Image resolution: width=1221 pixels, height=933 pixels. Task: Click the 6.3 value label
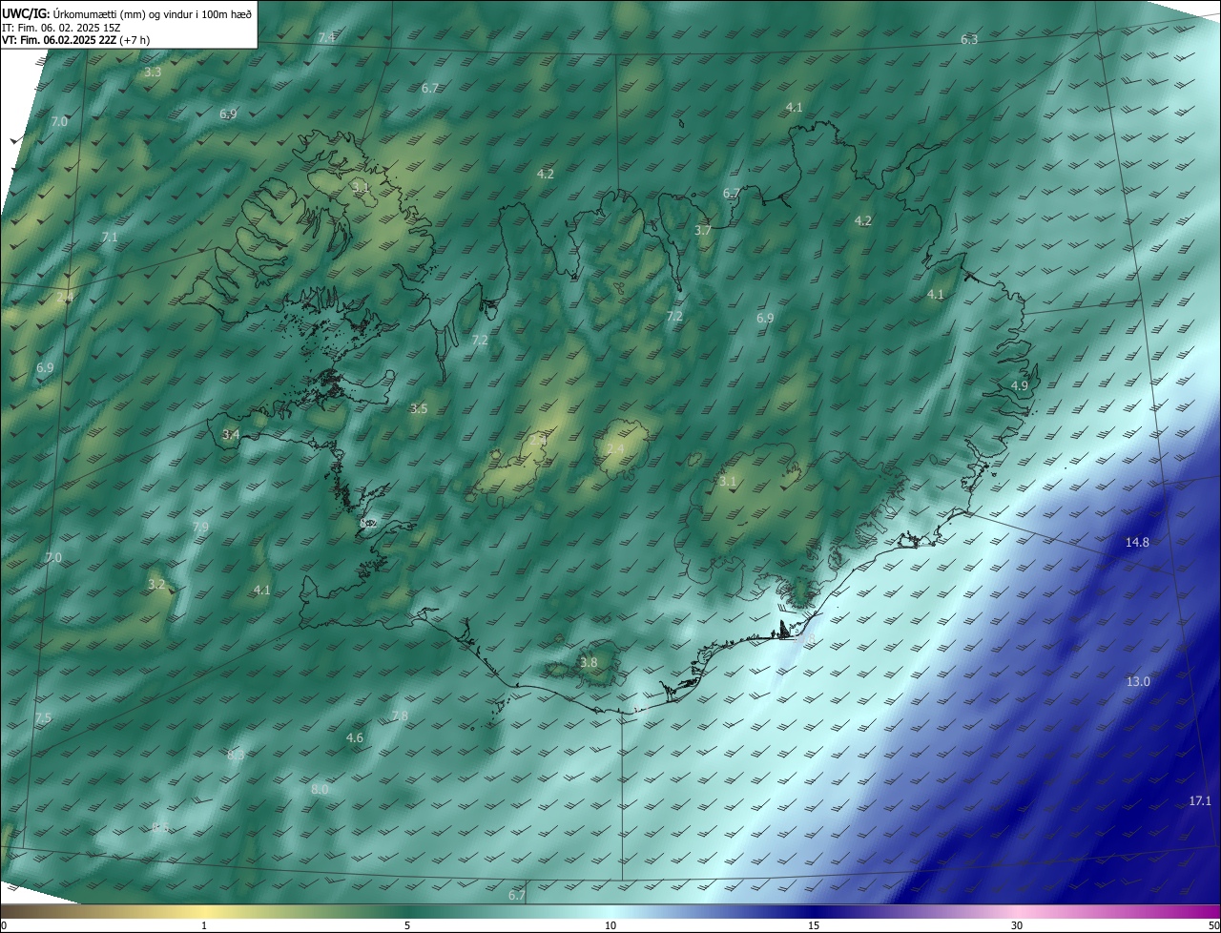tap(969, 39)
